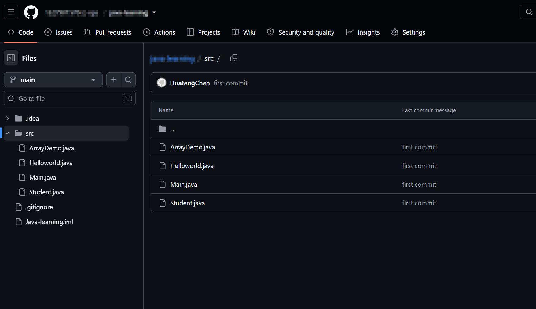Copy path using the copy icon
The height and width of the screenshot is (309, 536).
(x=233, y=58)
